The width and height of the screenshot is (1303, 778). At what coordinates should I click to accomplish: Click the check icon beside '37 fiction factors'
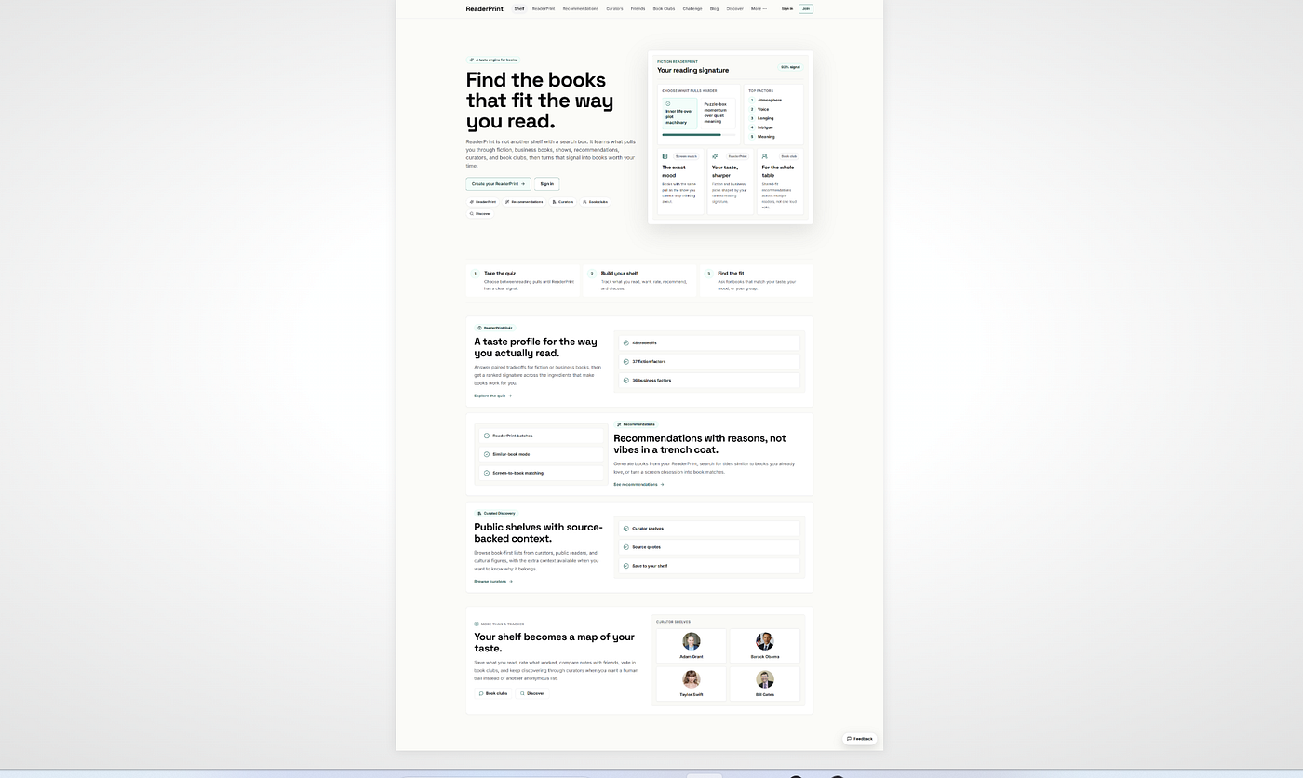(x=626, y=361)
